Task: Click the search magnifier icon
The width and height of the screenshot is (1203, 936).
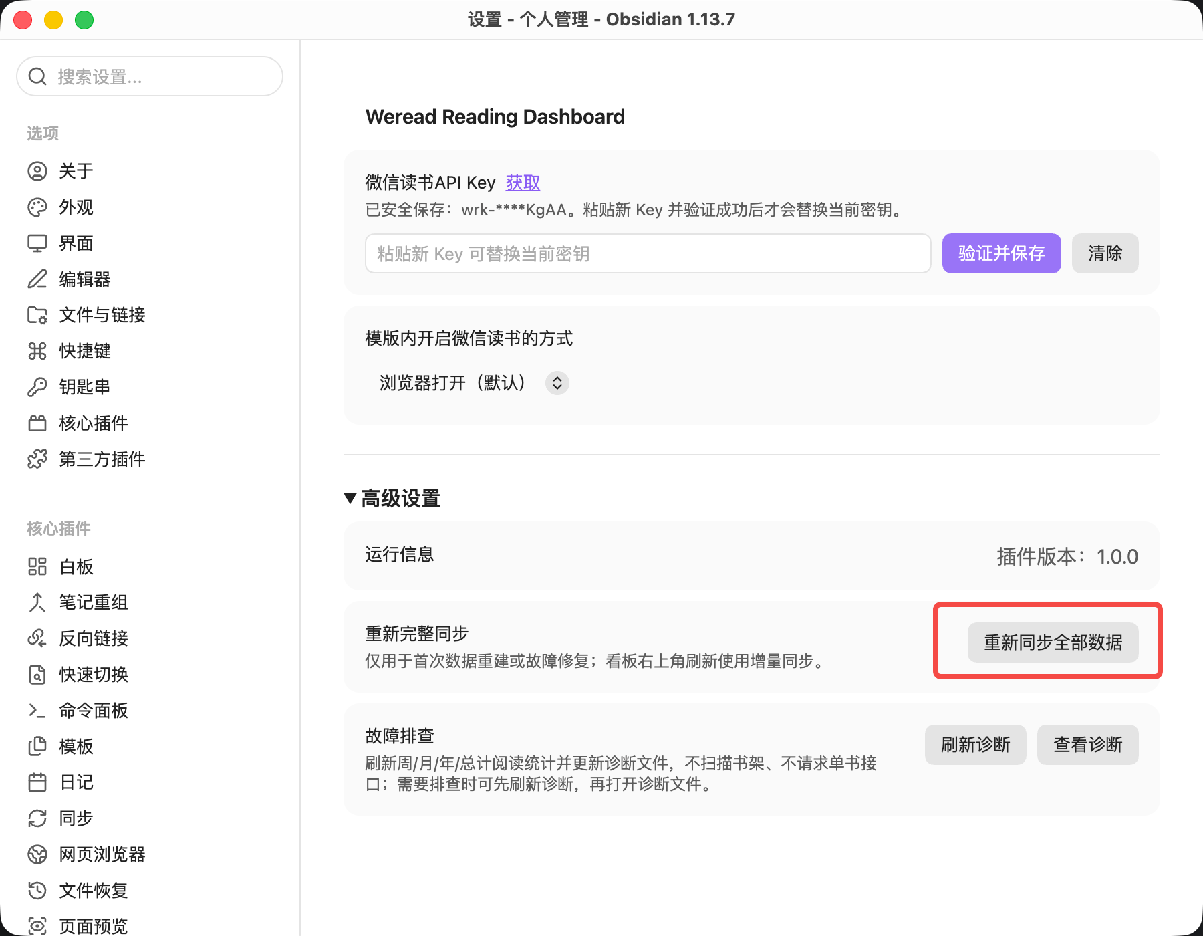Action: point(37,76)
